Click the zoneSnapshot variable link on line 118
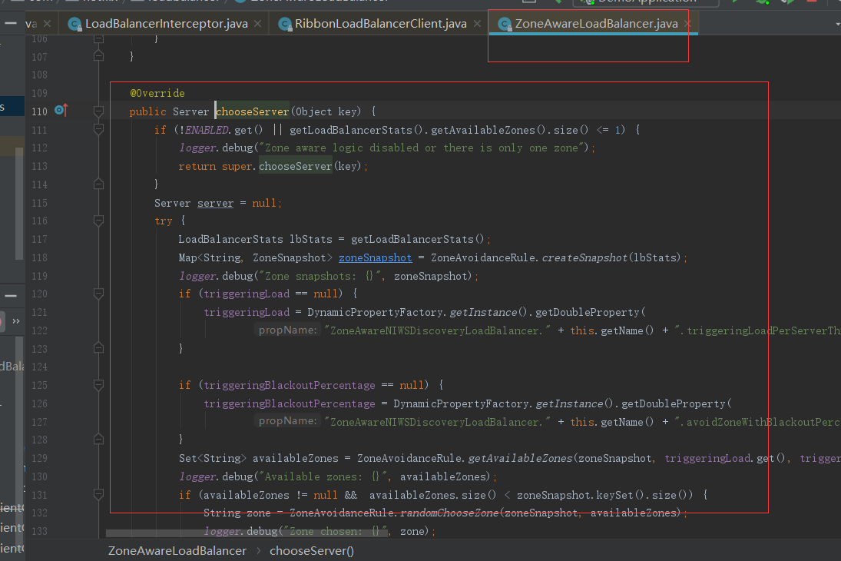Screen dimensions: 841x561 click(x=375, y=257)
